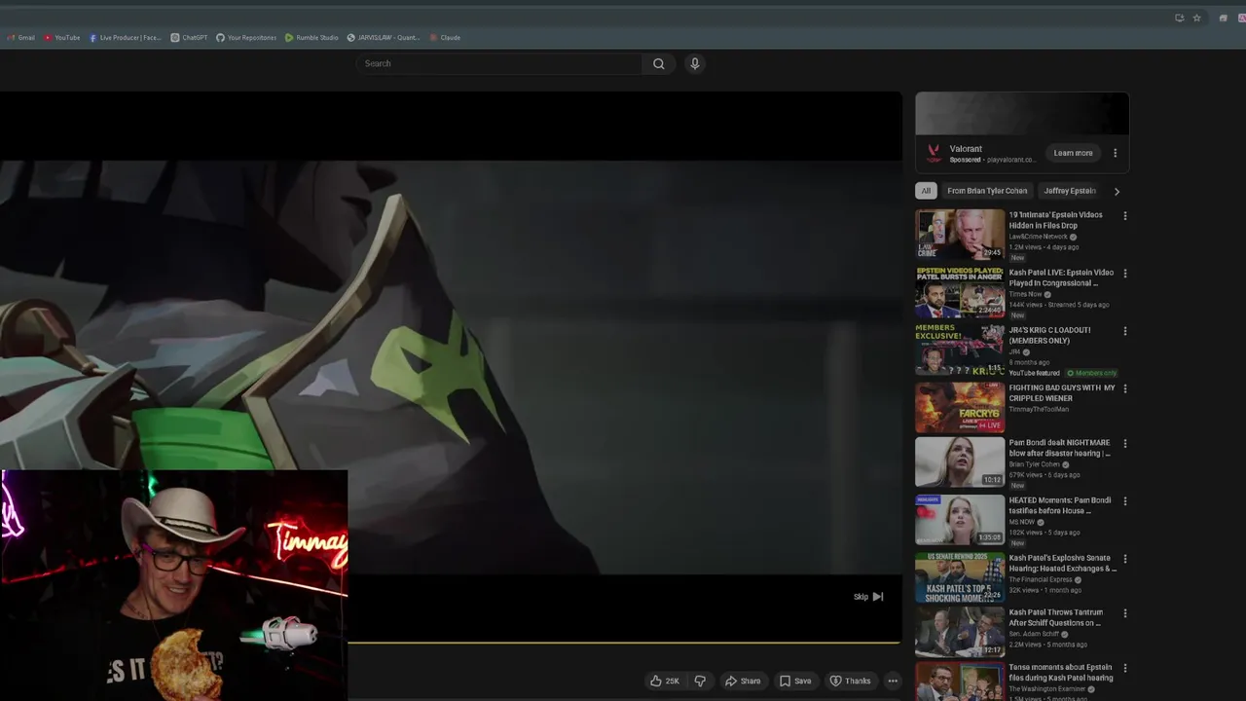
Task: Open options for JR4'S KRIG C LOADOUT
Action: click(x=1125, y=331)
